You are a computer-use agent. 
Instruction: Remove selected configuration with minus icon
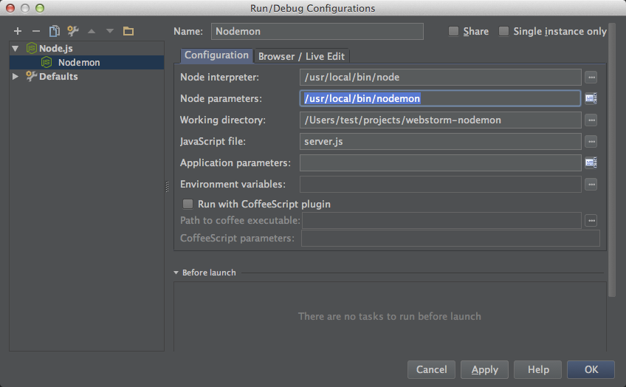[x=36, y=31]
